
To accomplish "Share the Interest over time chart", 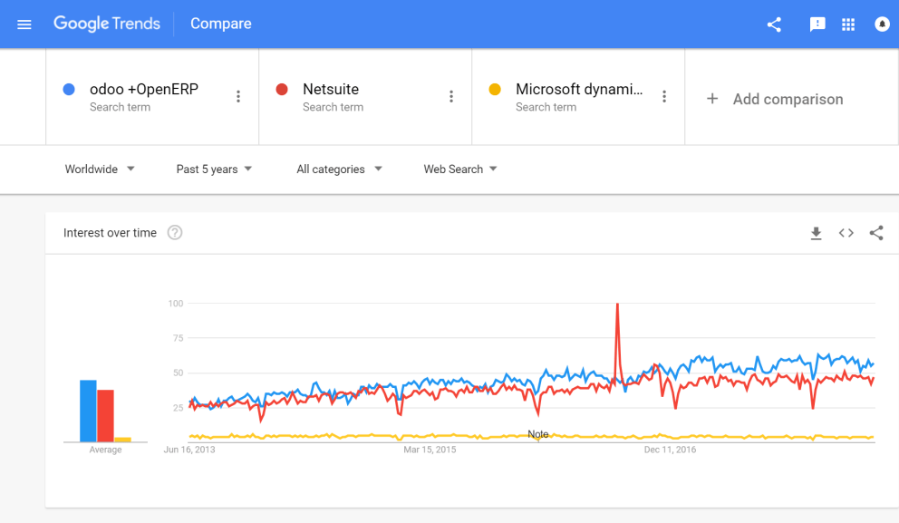I will click(x=876, y=233).
